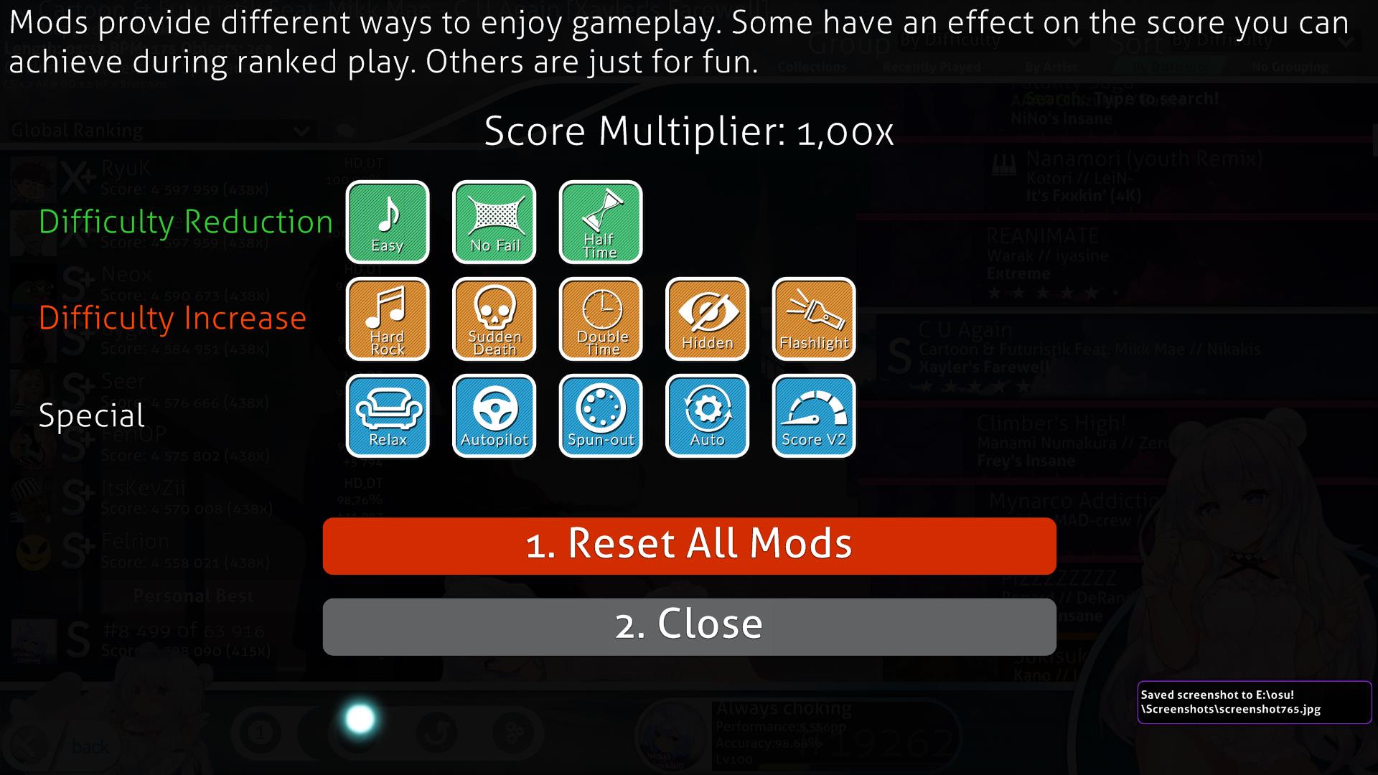1378x775 pixels.
Task: Enable the Score V2 mod
Action: point(814,415)
